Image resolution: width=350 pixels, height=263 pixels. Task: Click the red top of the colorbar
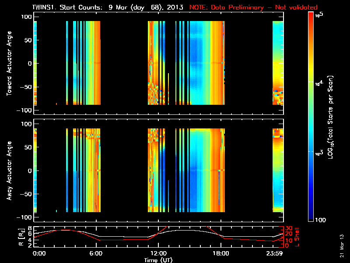(311, 14)
